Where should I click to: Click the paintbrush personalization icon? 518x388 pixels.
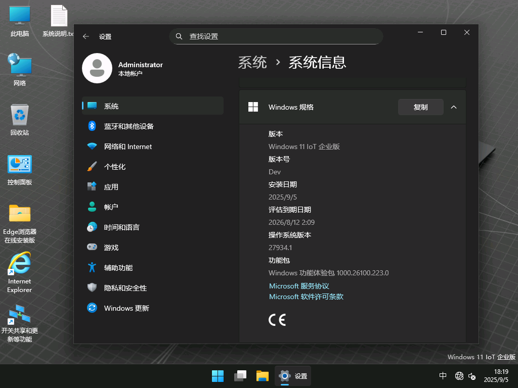click(x=92, y=166)
